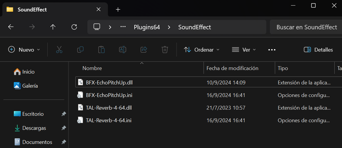The width and height of the screenshot is (342, 148).
Task: Click the Tipo cell of TAL-Reverb-4-64.dll
Action: (304, 108)
